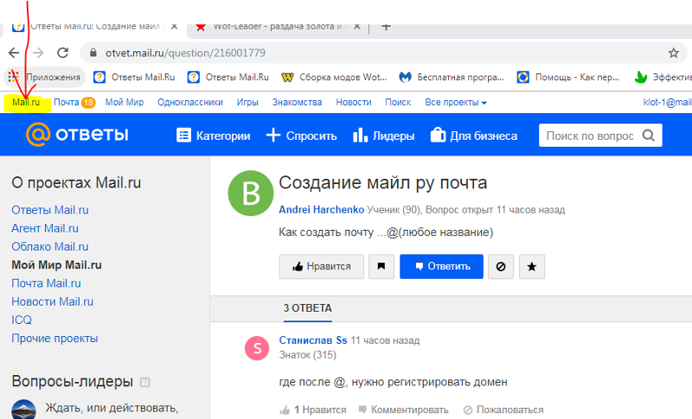Click Спросить plus to ask question

(301, 136)
